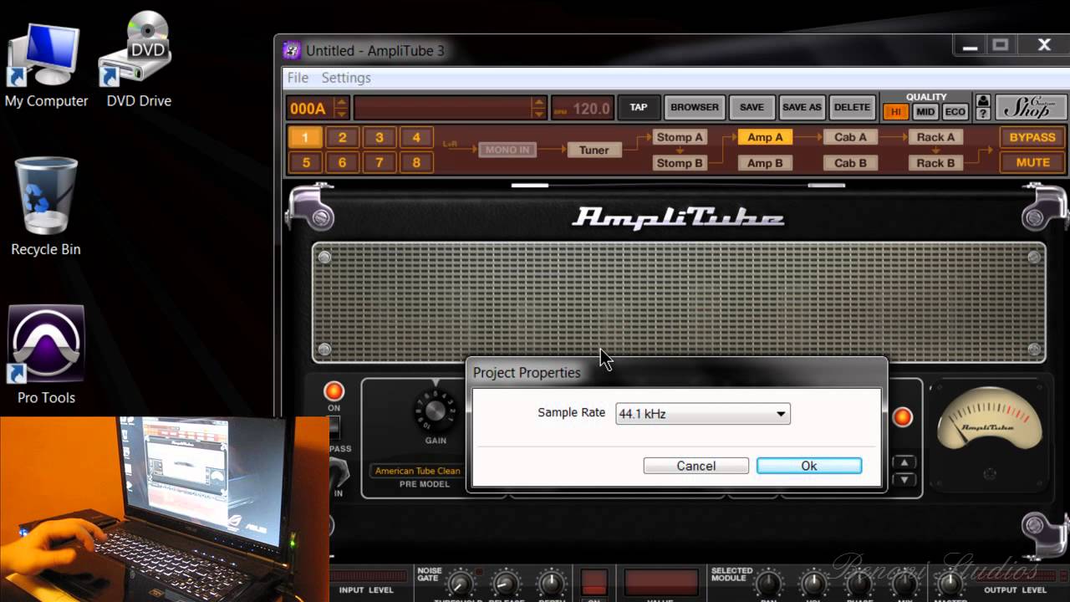The image size is (1070, 602).
Task: Select signal chain preset 8
Action: pos(415,163)
